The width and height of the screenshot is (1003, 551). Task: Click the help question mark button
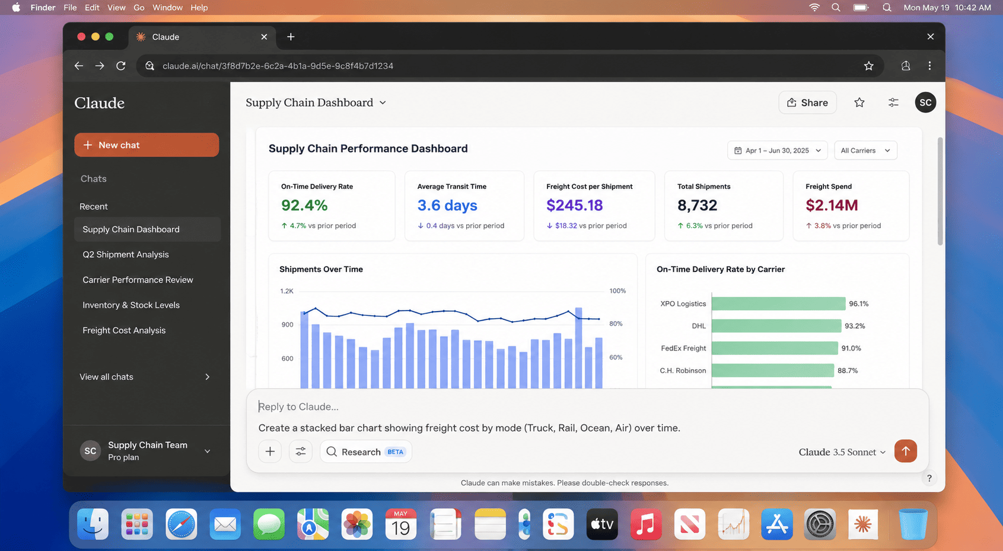[929, 478]
